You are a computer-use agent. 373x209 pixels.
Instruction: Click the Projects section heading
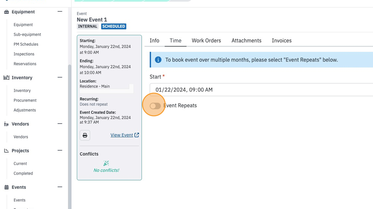click(x=20, y=151)
